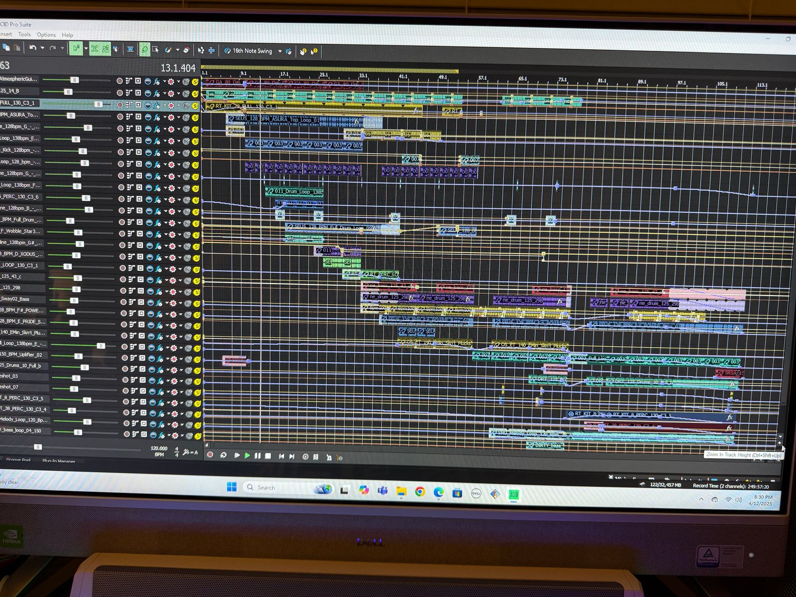Click the volume slider on Kick_128bpm track

(x=83, y=151)
